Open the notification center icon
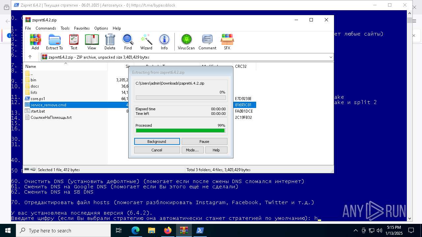The width and height of the screenshot is (422, 237). (411, 230)
